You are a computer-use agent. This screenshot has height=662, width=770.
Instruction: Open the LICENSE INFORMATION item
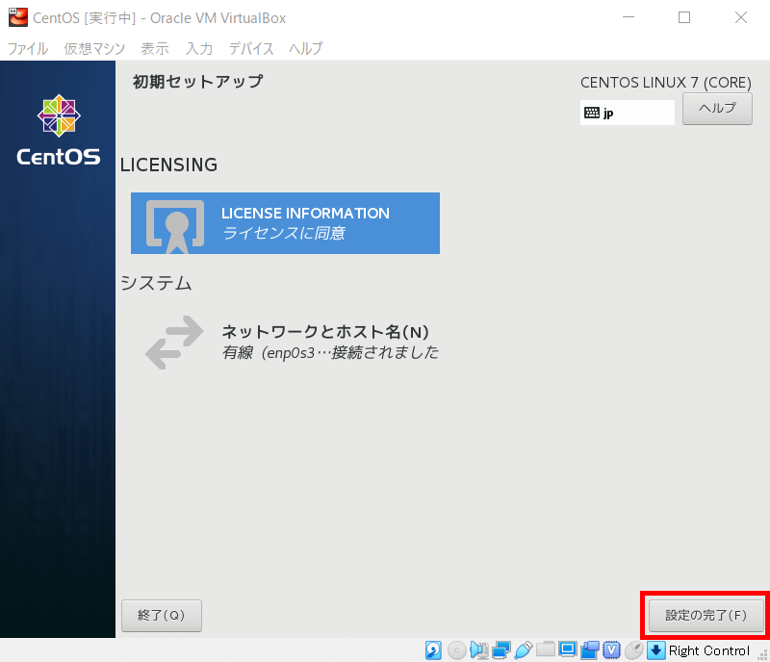[x=285, y=223]
